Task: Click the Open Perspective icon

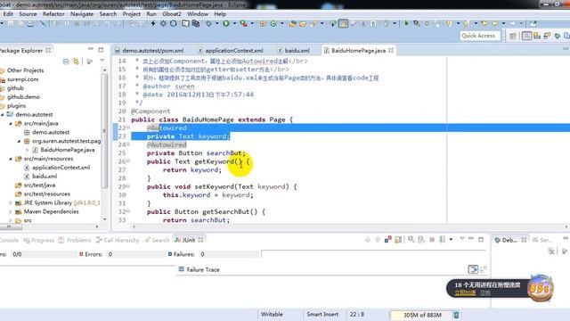Action: (x=513, y=36)
